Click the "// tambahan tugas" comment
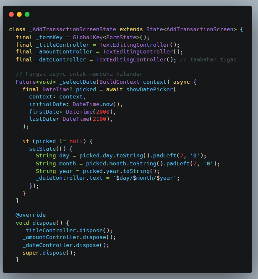Viewport: 258px width, 279px height. [x=208, y=60]
